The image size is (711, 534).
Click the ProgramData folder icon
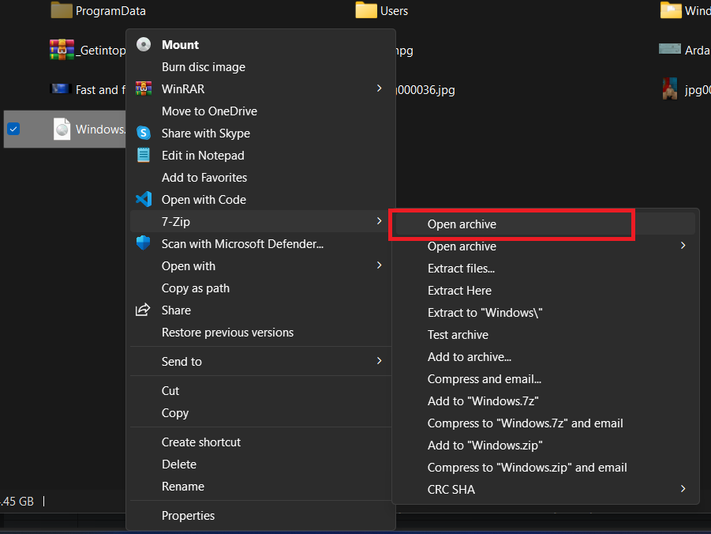click(62, 10)
